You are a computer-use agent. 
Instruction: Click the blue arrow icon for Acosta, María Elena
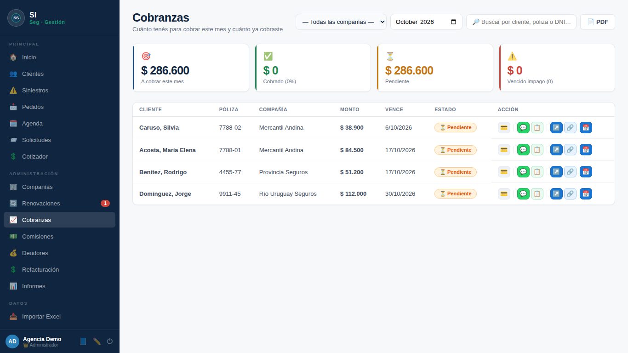tap(556, 149)
